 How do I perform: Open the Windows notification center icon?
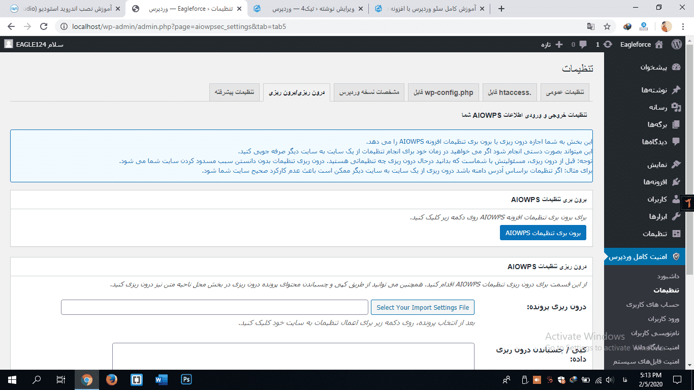point(678,379)
